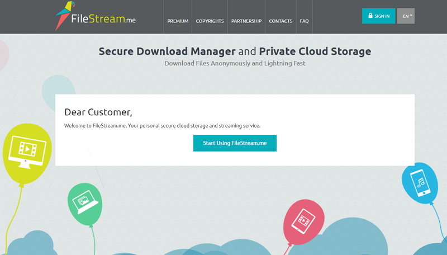Go to the COPYRIGHTS page
The image size is (447, 255).
click(210, 21)
